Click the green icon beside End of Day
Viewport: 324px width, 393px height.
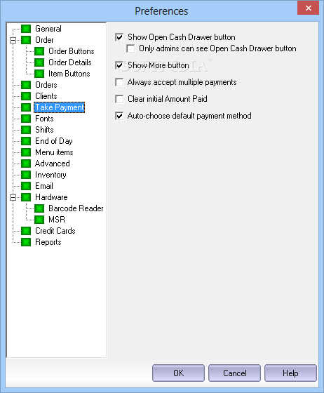pos(26,141)
